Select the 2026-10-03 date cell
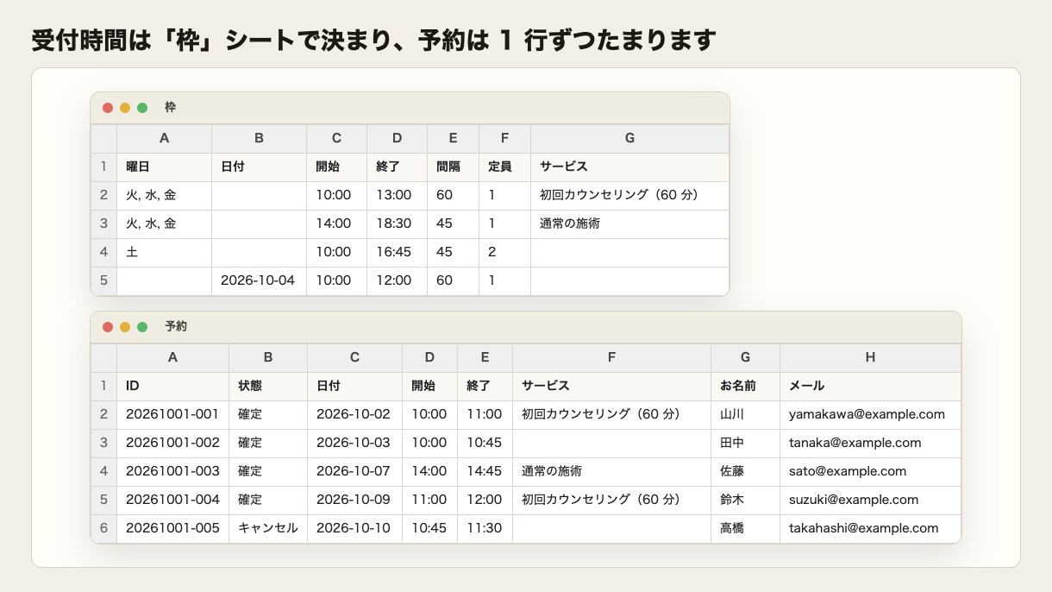This screenshot has width=1052, height=592. coord(355,444)
